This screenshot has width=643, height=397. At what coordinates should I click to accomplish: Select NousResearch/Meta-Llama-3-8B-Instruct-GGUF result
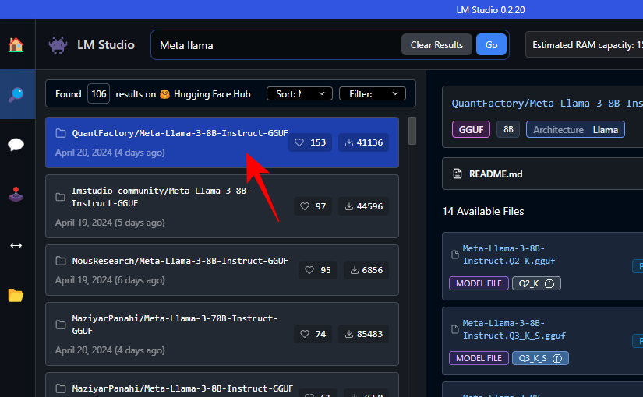(222, 270)
